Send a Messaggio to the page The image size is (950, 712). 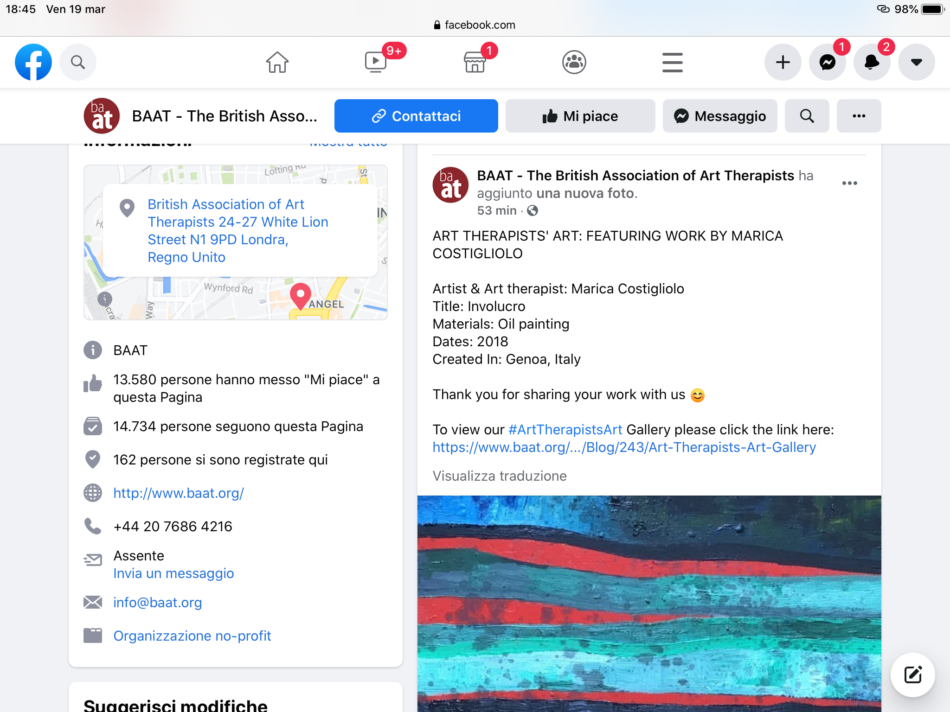coord(720,116)
